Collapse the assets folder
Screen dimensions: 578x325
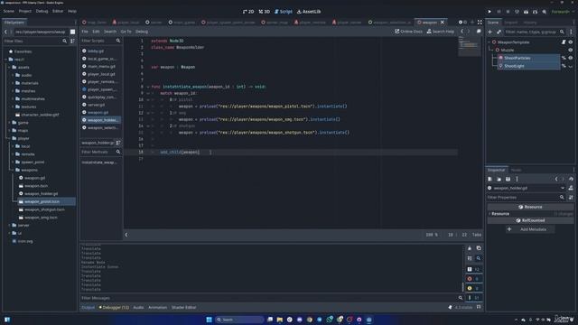coord(10,68)
